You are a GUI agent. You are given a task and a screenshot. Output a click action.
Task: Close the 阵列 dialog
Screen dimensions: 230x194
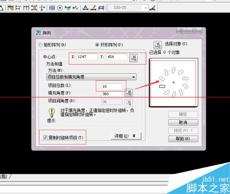pyautogui.click(x=194, y=31)
